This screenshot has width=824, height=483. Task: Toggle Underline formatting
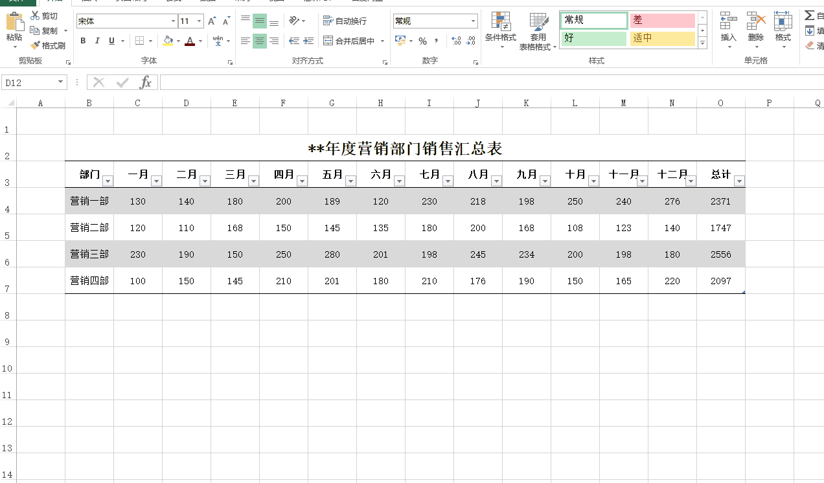[x=111, y=41]
